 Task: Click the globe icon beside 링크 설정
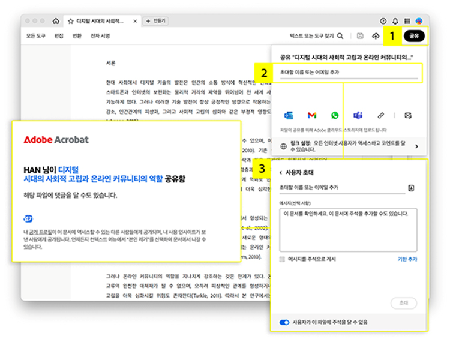283,146
